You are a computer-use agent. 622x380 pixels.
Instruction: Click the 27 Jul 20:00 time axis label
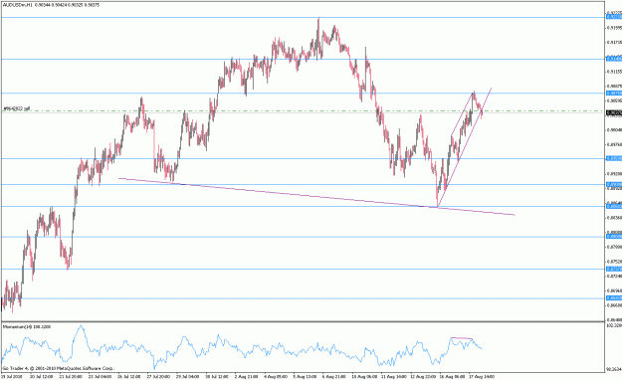point(158,376)
